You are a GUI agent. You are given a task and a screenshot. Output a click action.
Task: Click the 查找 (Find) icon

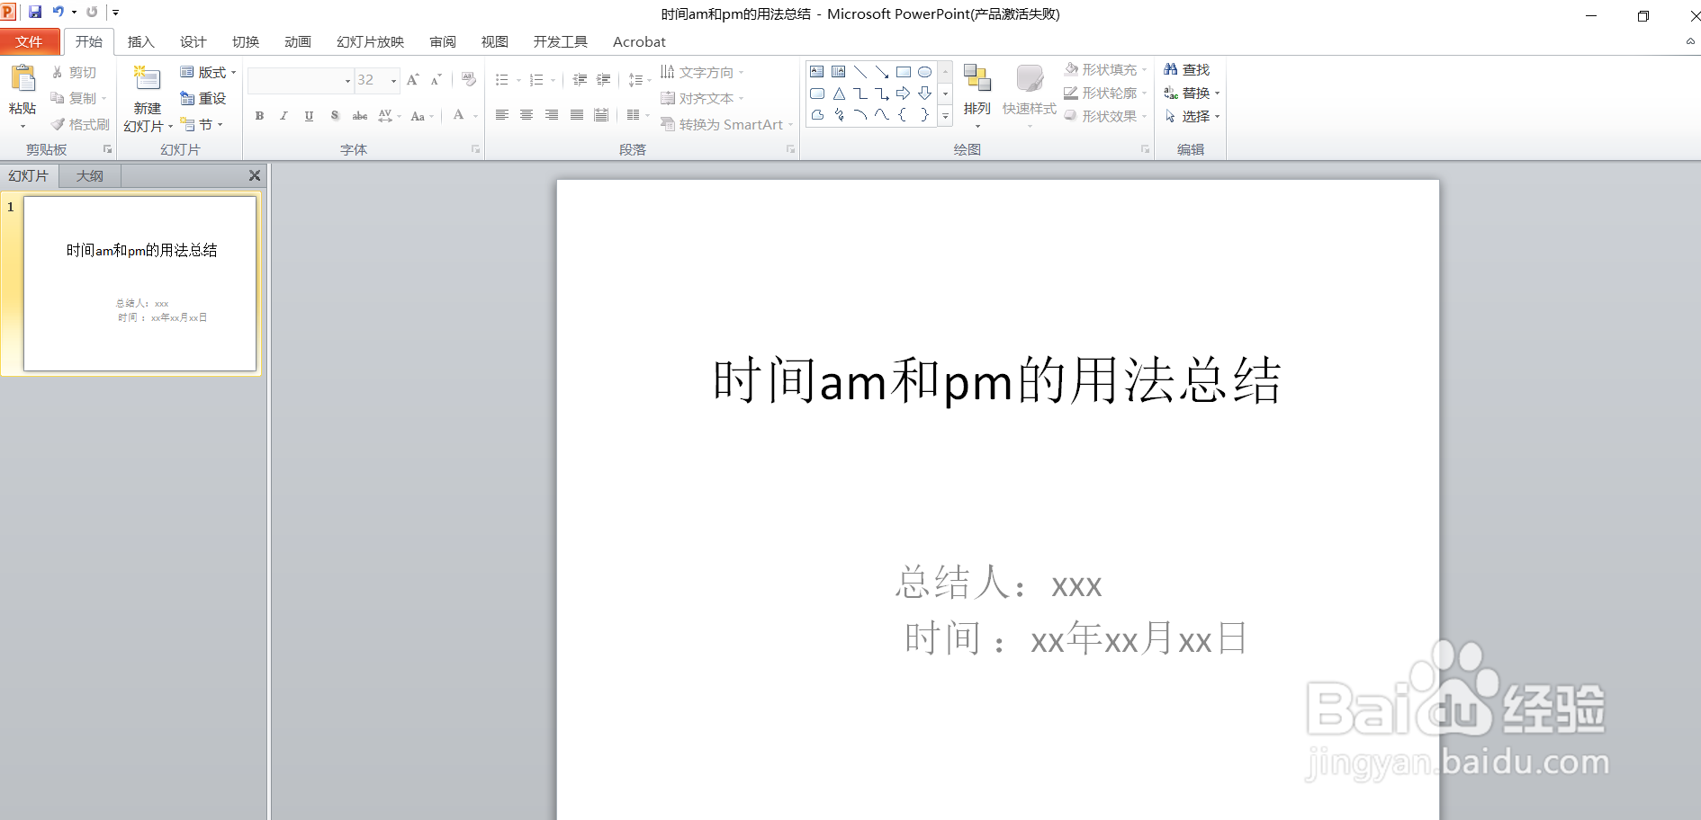tap(1190, 69)
